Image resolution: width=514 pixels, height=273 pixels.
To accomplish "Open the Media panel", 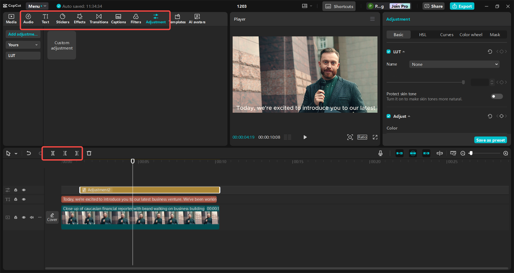I will click(11, 19).
